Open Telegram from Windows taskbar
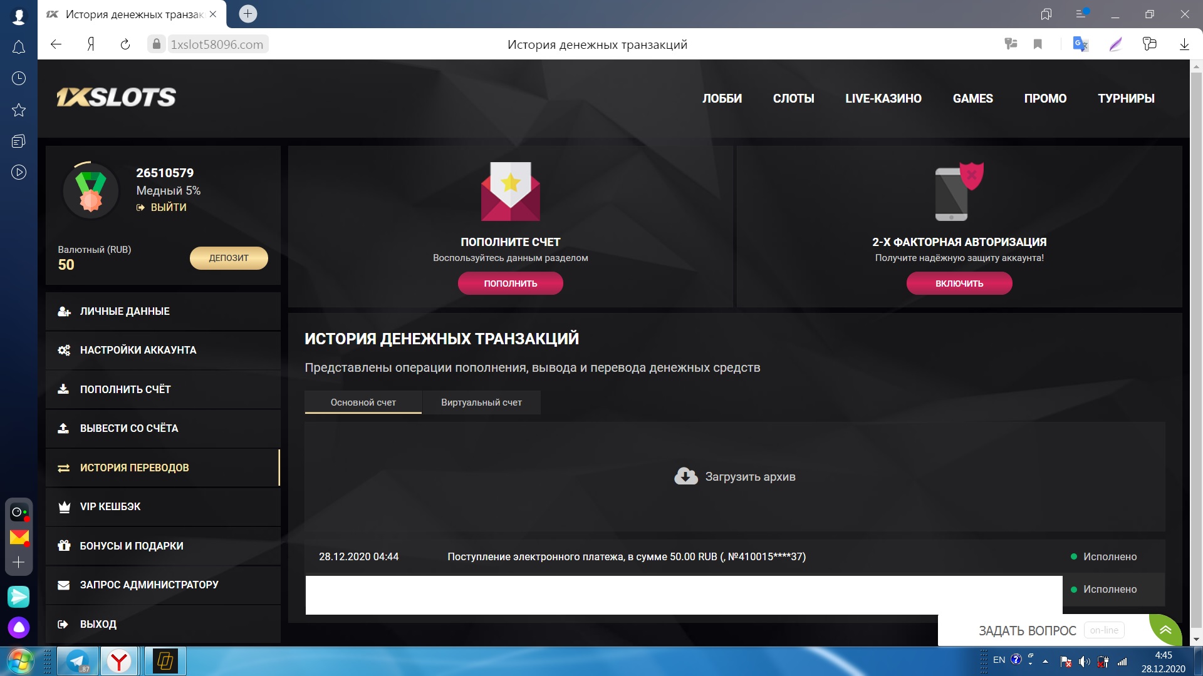 coord(78,661)
